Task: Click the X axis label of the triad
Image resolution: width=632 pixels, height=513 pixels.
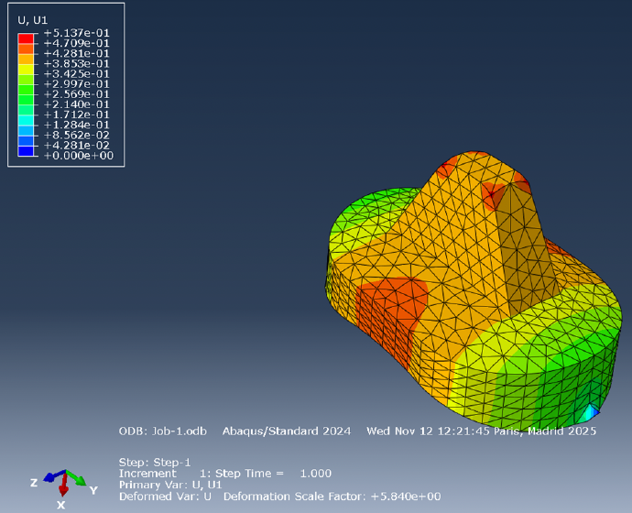Action: 60,505
